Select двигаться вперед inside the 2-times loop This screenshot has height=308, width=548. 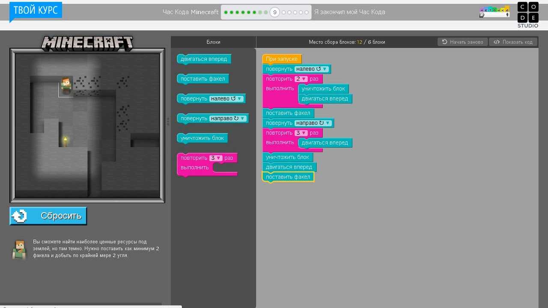pos(325,99)
